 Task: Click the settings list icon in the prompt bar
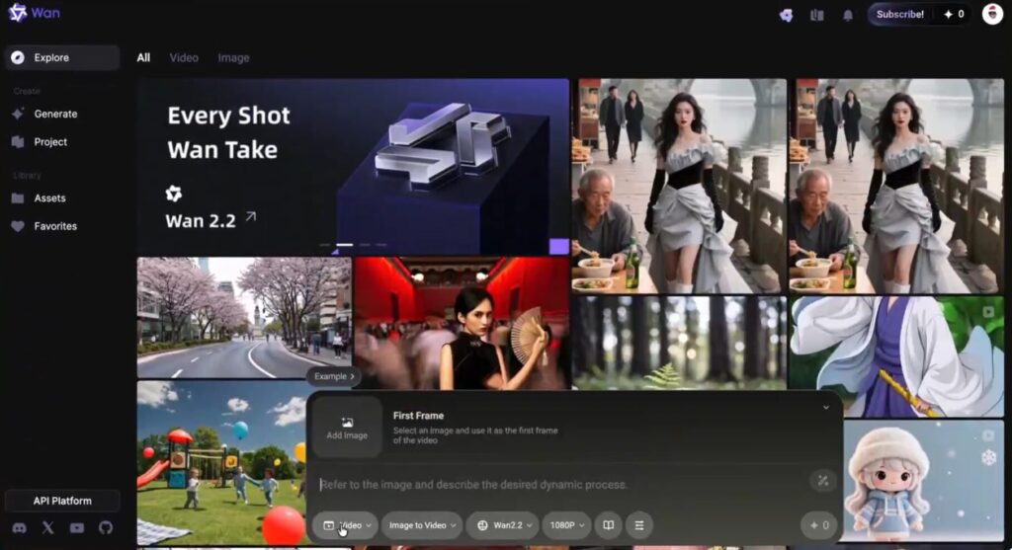click(639, 525)
